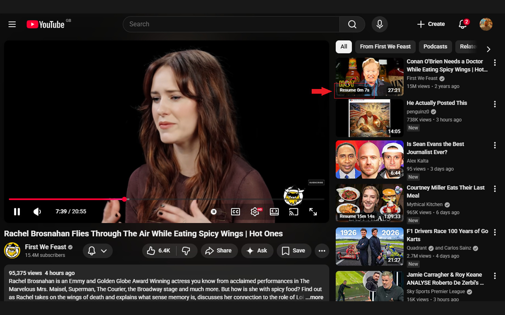Viewport: 505px width, 315px height.
Task: Open the notification preference bell dropdown
Action: 97,251
